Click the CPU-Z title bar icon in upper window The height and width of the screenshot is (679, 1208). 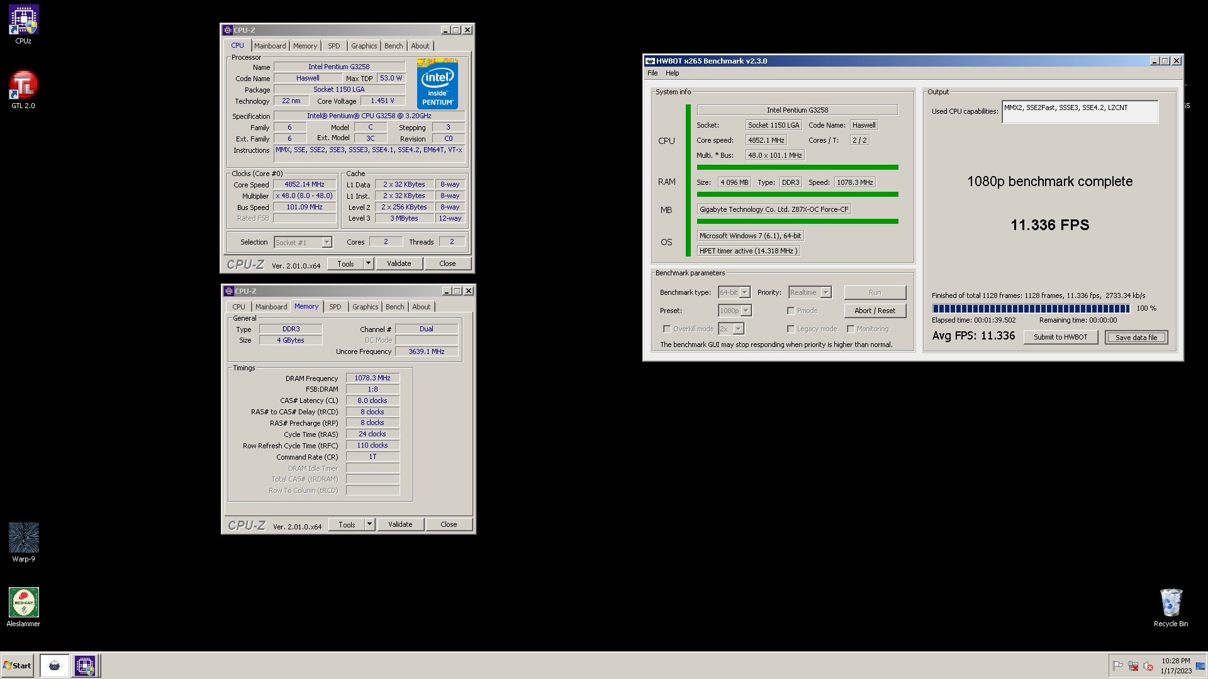click(x=228, y=30)
